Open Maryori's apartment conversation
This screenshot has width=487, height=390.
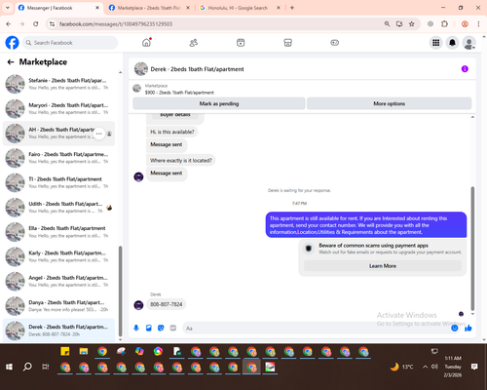(58, 108)
